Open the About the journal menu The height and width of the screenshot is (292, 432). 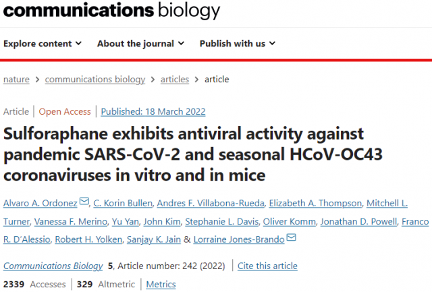point(140,43)
